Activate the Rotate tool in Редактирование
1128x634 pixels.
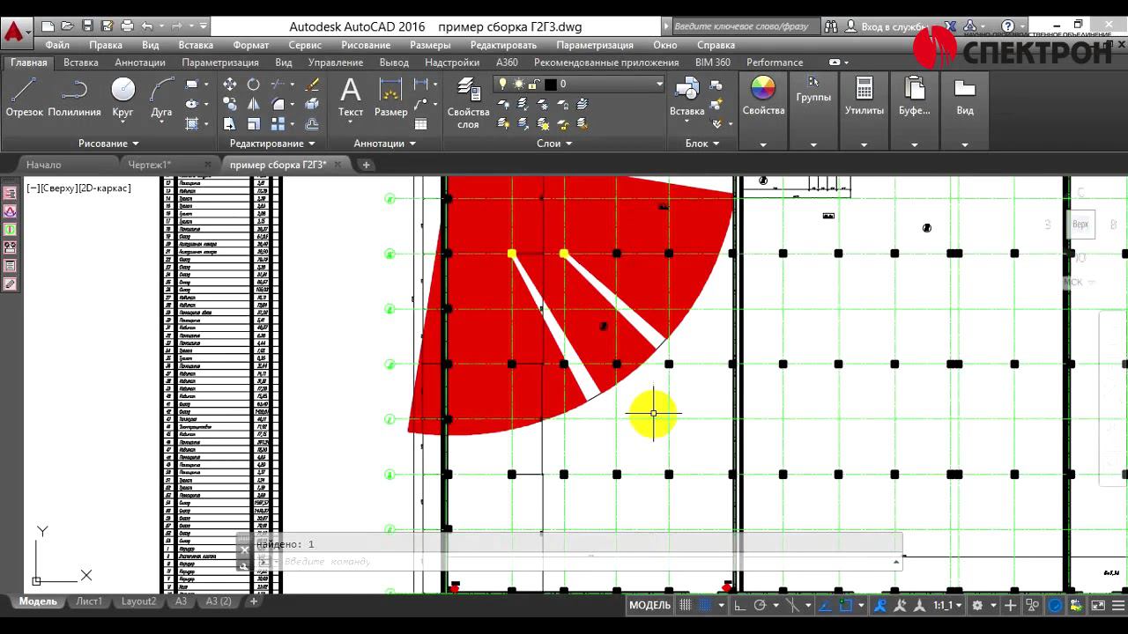click(254, 85)
